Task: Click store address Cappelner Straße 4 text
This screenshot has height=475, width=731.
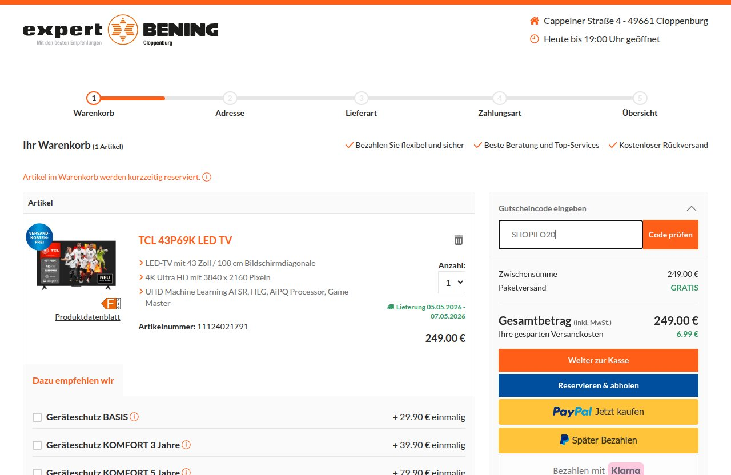Action: (x=626, y=21)
